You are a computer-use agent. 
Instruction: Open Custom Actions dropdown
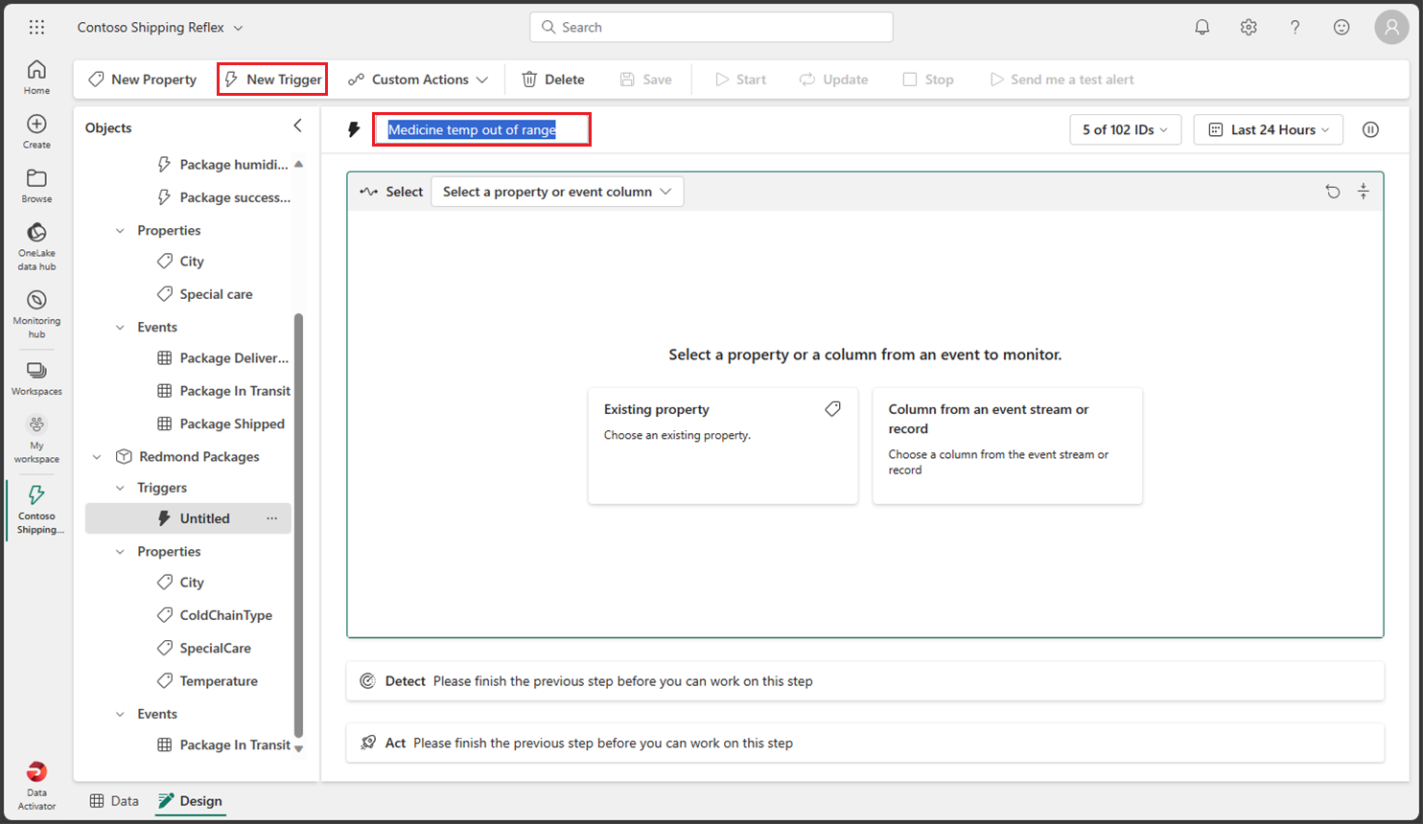point(418,80)
